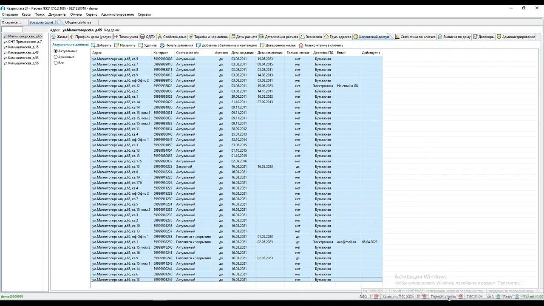The height and width of the screenshot is (306, 544).
Task: Select house ул.Камышинская, д.53
Action: (21, 58)
